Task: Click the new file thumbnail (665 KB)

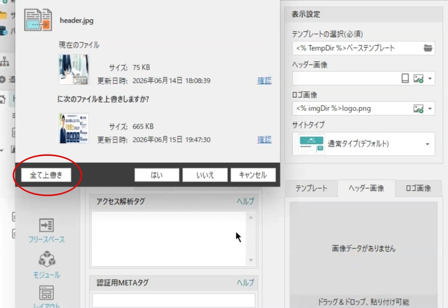Action: pos(74,129)
